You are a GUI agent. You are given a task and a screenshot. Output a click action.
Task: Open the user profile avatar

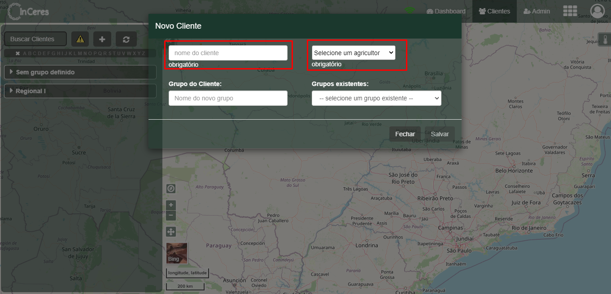[x=597, y=11]
